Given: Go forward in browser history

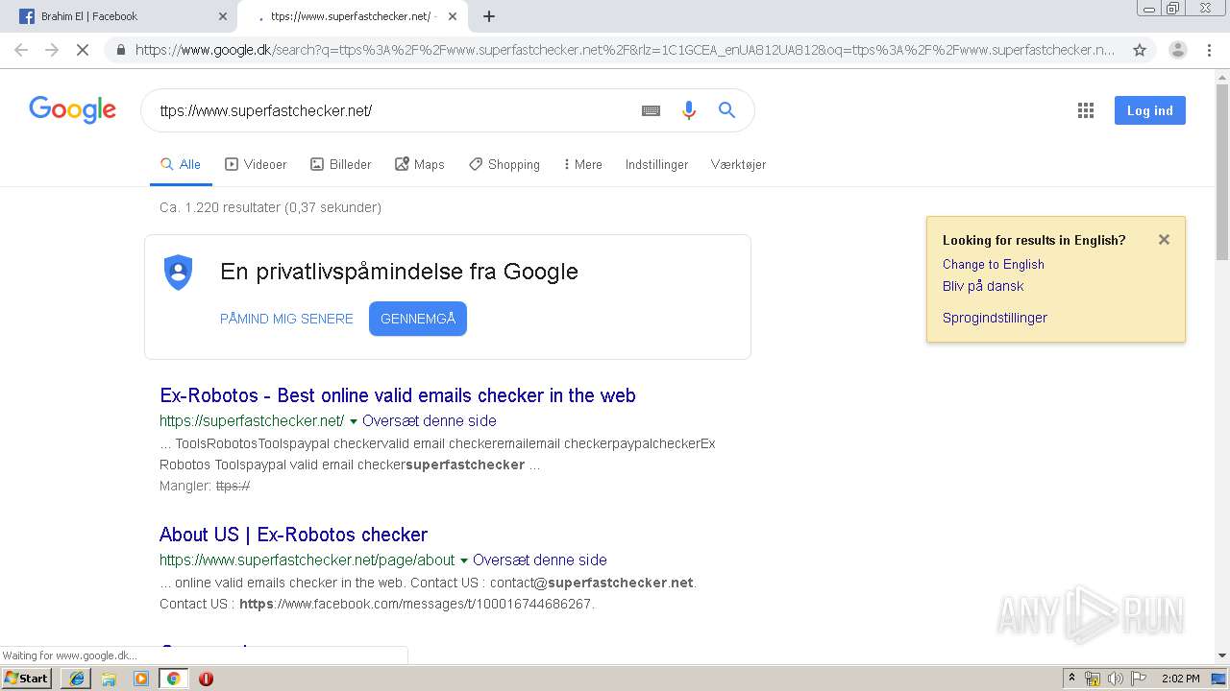Looking at the screenshot, I should [x=52, y=50].
